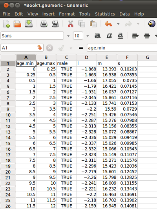Toggle bold text formatting
157x209 pixels.
click(x=97, y=35)
